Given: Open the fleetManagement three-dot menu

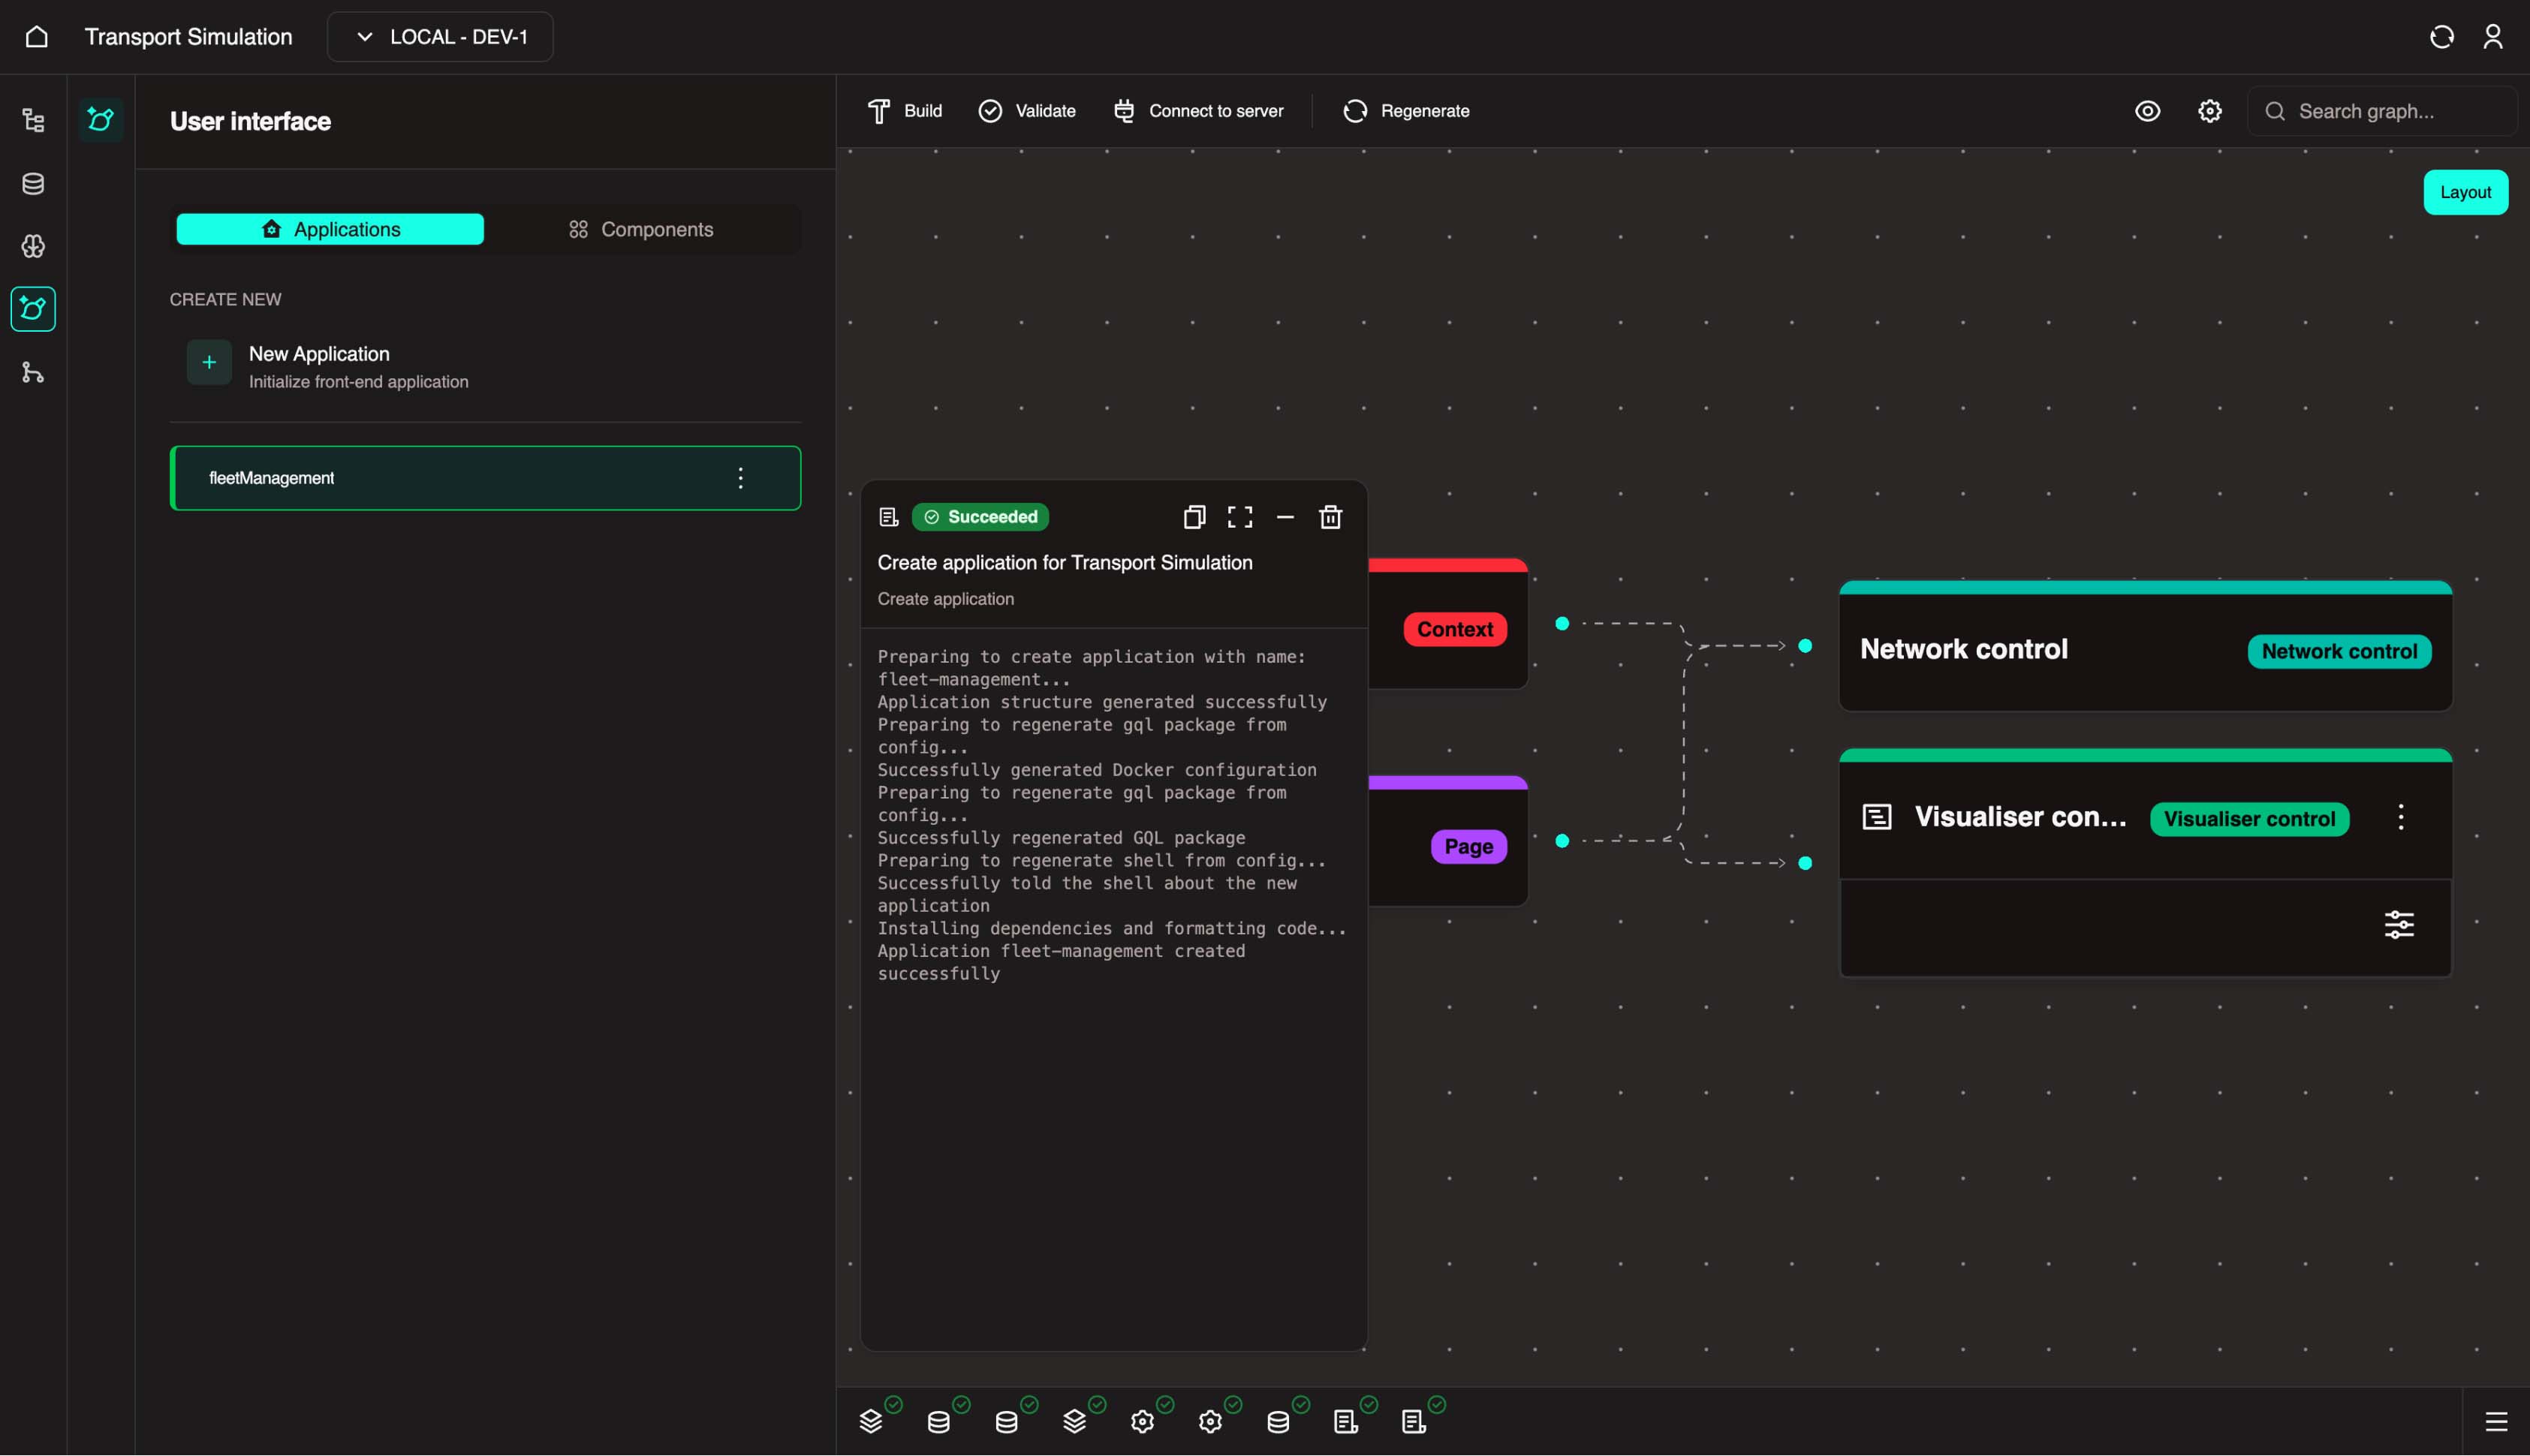Looking at the screenshot, I should [x=740, y=478].
